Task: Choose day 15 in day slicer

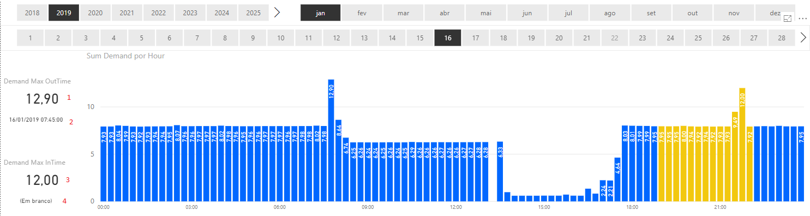Action: click(x=419, y=38)
